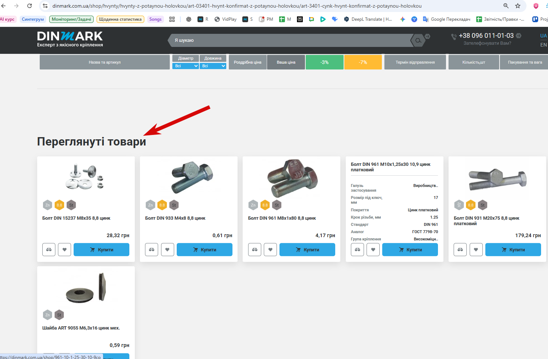Switch the site language to UA
Viewport: 548px width, 359px height.
click(543, 36)
